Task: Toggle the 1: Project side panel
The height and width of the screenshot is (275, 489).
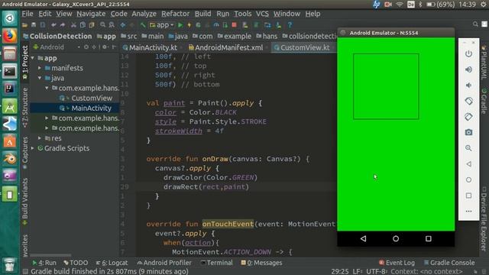Action: (25, 63)
